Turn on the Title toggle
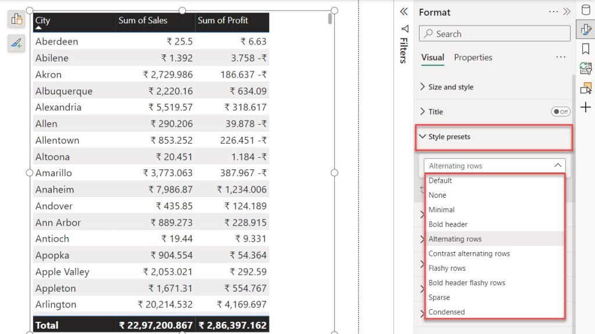 [x=561, y=112]
